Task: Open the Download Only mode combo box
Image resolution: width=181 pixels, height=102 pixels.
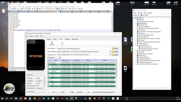Action: coord(54,58)
